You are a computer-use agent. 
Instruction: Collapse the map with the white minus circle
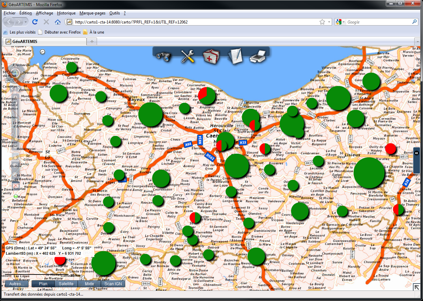coord(42,52)
